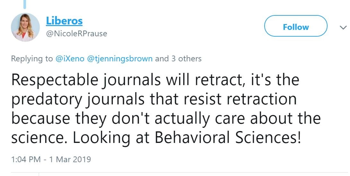Viewport: 350px width, 176px height.
Task: Click "Behavioral Sciences!" in the tweet text
Action: tap(228, 138)
